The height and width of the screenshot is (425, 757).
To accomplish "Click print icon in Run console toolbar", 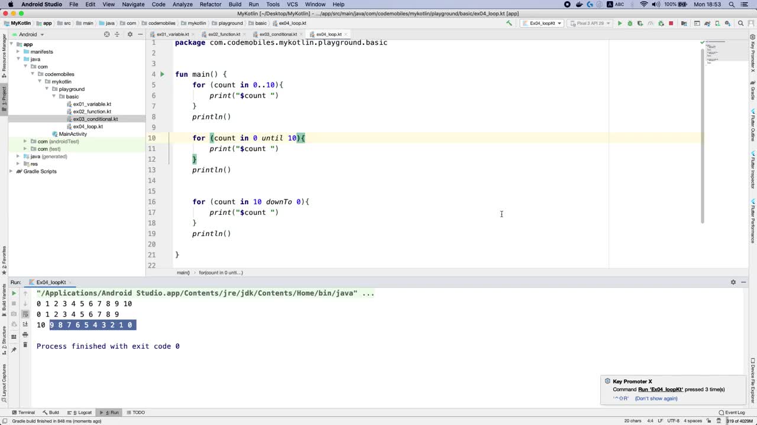I will (25, 335).
